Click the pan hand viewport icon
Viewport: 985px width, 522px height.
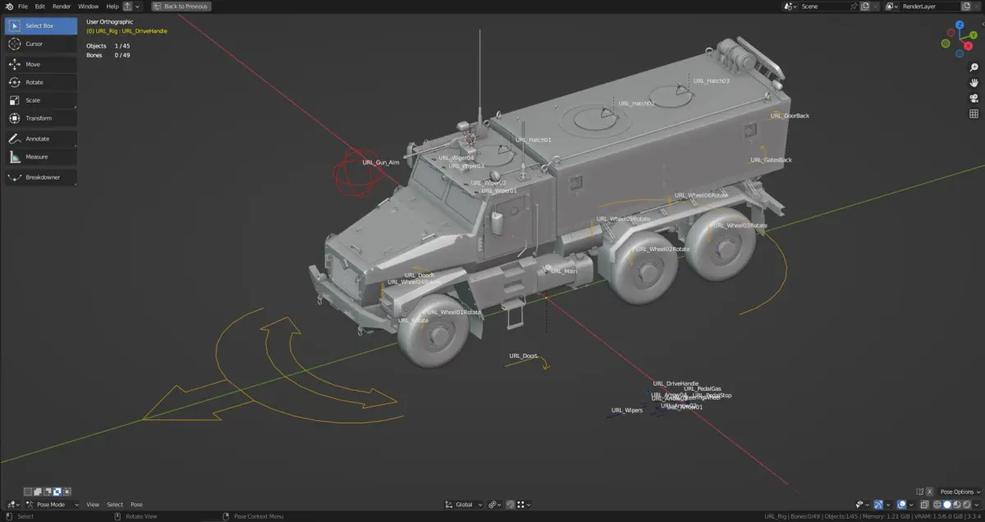974,83
